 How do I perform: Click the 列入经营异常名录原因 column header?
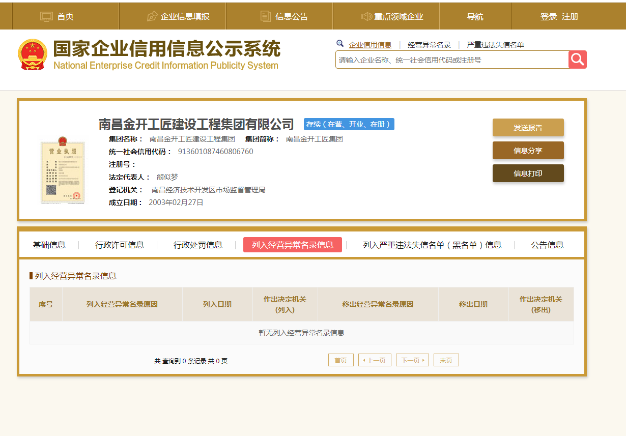(122, 304)
